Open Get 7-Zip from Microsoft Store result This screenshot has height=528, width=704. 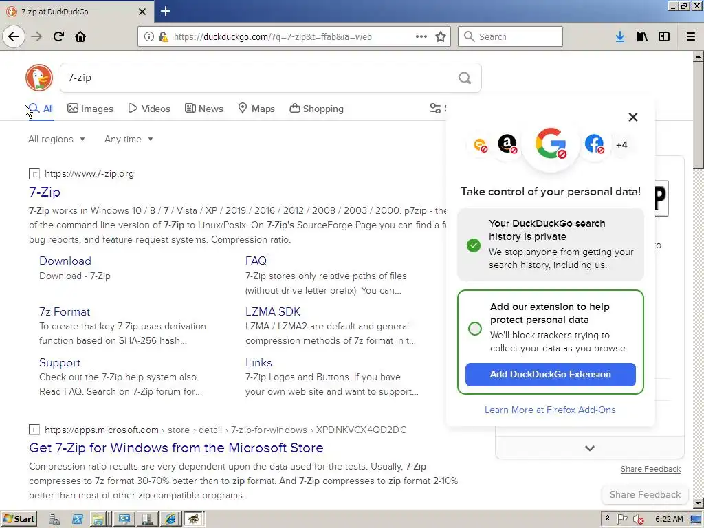point(176,448)
